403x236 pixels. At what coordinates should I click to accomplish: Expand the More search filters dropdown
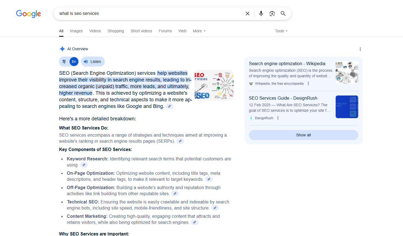pos(199,31)
